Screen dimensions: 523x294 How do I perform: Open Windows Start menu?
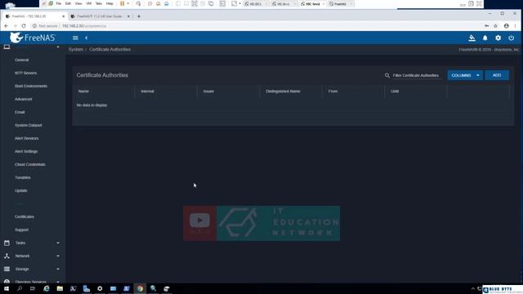(x=7, y=288)
